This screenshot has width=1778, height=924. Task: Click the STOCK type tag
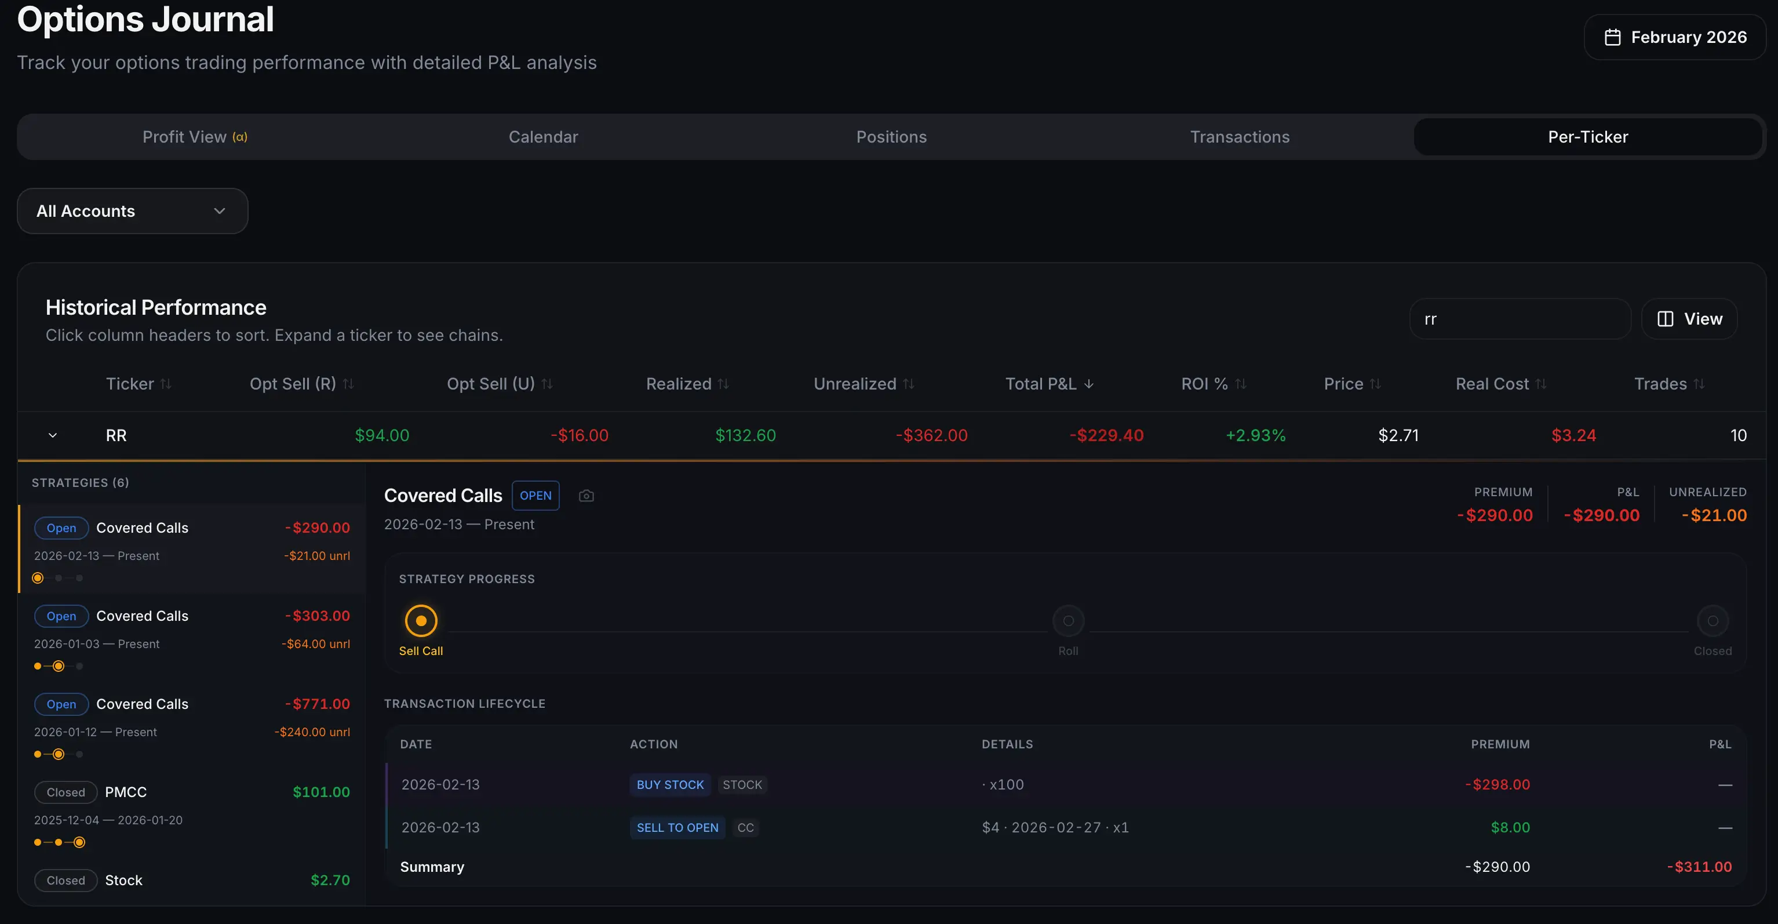742,785
